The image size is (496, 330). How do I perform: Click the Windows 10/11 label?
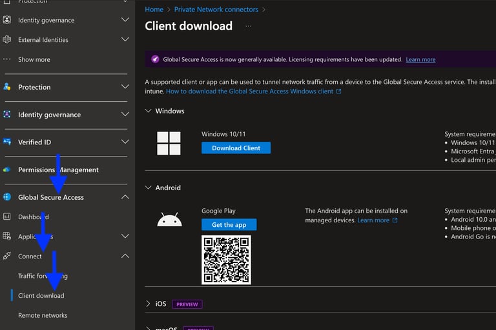[223, 134]
